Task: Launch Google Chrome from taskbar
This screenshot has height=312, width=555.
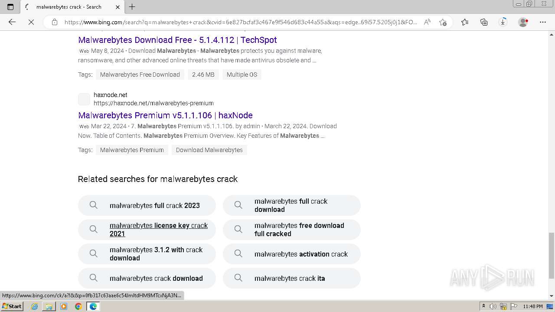Action: point(78,306)
